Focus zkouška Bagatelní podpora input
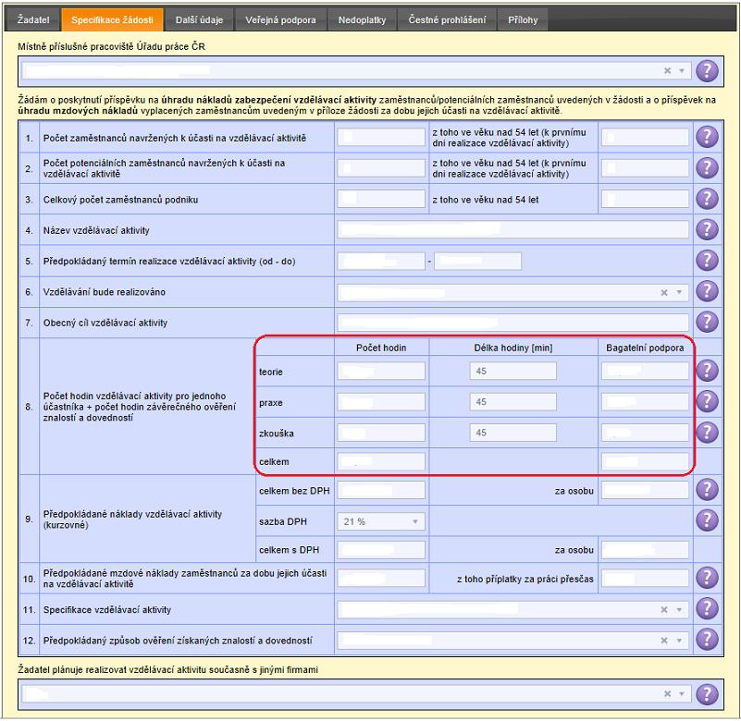The image size is (741, 721). (645, 433)
